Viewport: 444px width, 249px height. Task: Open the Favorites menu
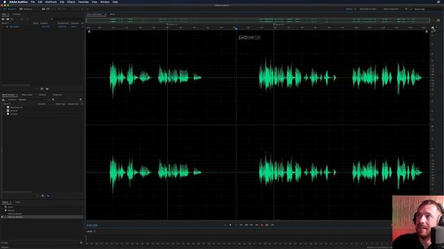[x=83, y=1]
